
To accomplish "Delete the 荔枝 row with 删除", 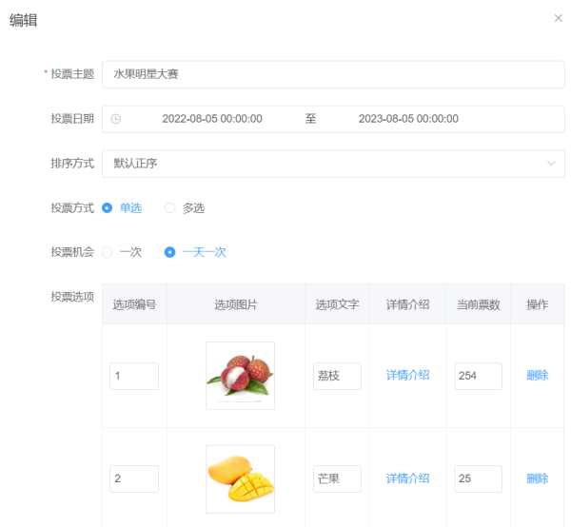I will [538, 375].
